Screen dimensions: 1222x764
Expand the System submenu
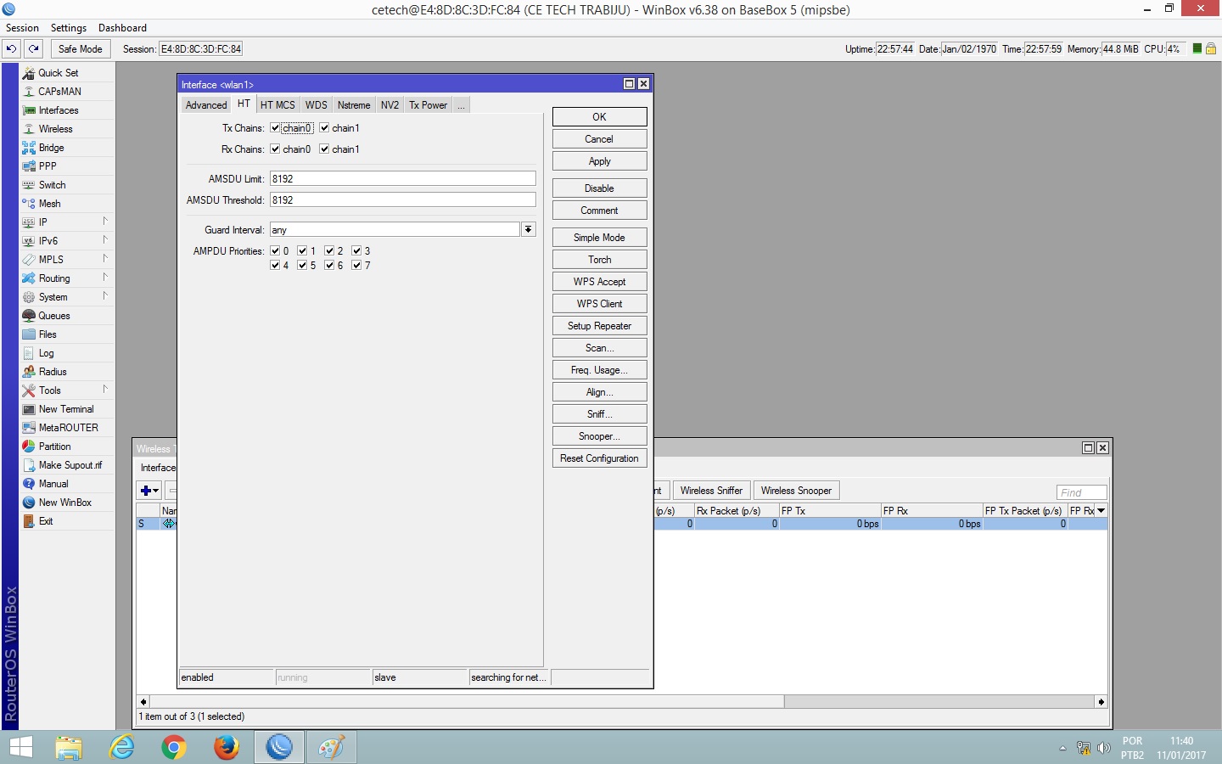pos(105,296)
